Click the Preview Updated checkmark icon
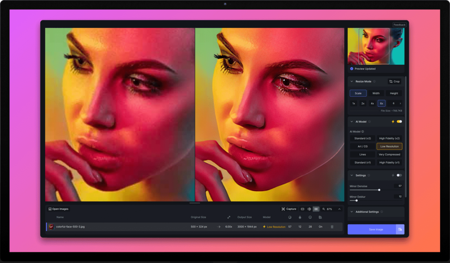Viewport: 450px width, 263px height. [352, 69]
